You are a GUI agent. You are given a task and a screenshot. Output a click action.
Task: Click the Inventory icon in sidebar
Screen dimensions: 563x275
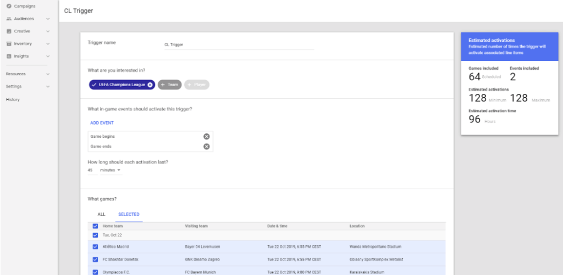pyautogui.click(x=9, y=44)
